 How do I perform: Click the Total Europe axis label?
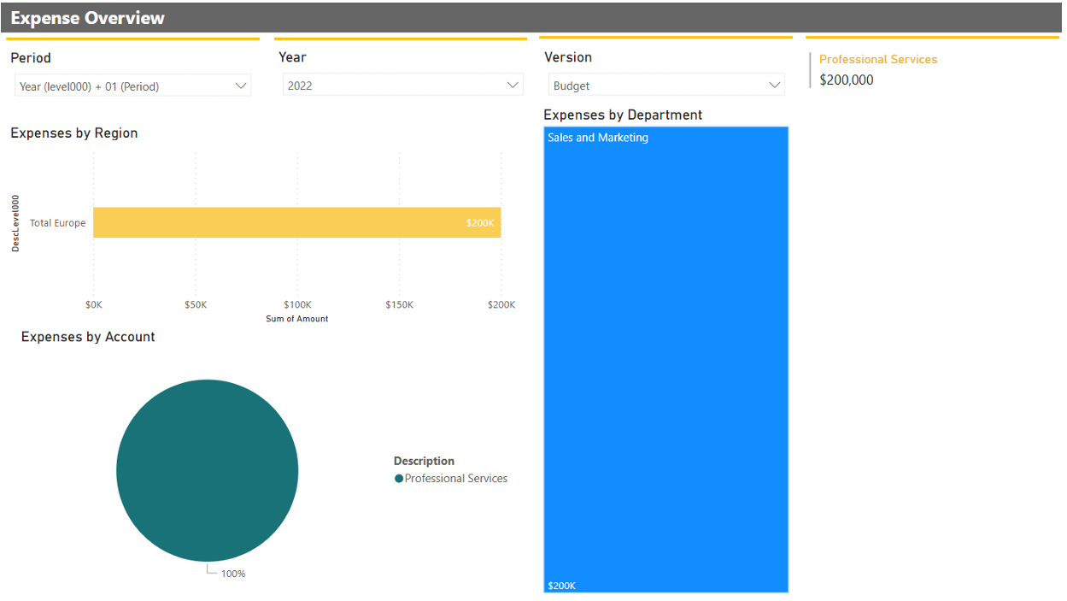[58, 223]
